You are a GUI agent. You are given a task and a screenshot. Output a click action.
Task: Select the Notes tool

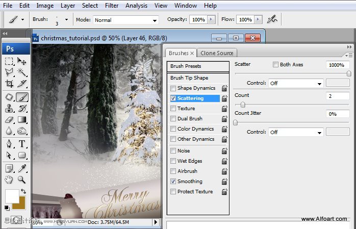(x=9, y=168)
